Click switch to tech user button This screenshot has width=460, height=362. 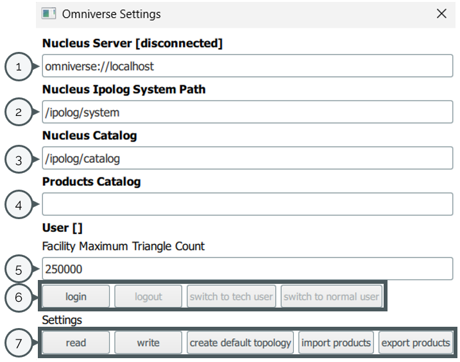(x=231, y=297)
